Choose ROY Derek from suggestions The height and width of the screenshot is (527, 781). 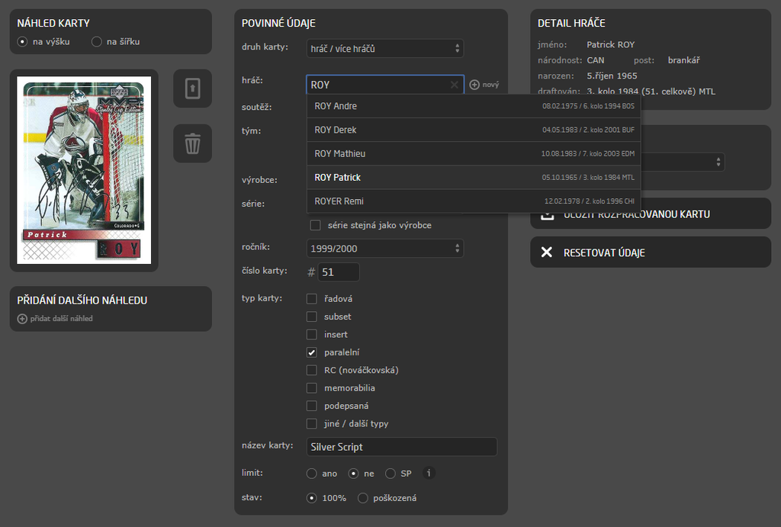474,130
